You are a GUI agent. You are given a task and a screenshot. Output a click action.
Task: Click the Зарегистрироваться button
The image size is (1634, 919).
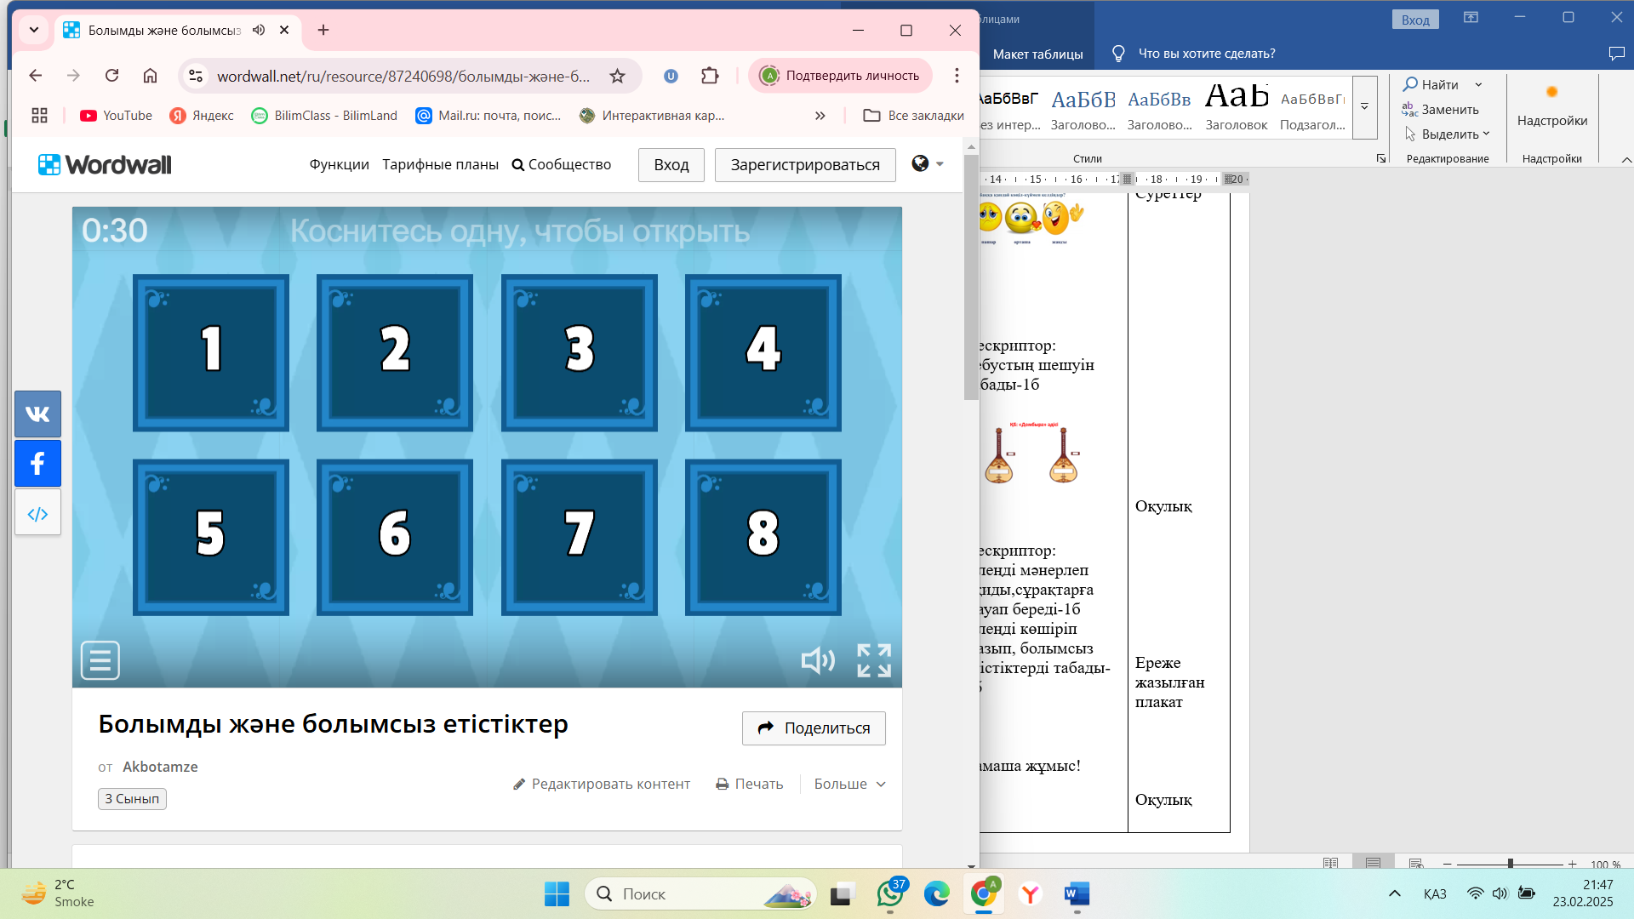(x=804, y=164)
